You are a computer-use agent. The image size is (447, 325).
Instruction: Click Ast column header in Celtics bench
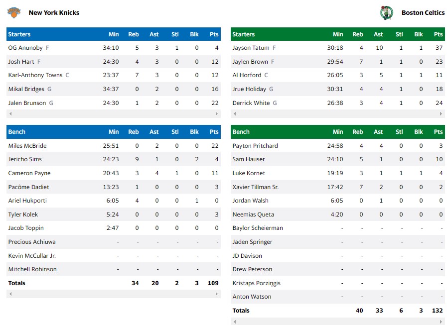(x=378, y=132)
